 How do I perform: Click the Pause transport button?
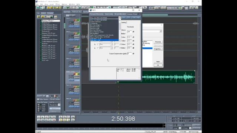click(x=46, y=117)
